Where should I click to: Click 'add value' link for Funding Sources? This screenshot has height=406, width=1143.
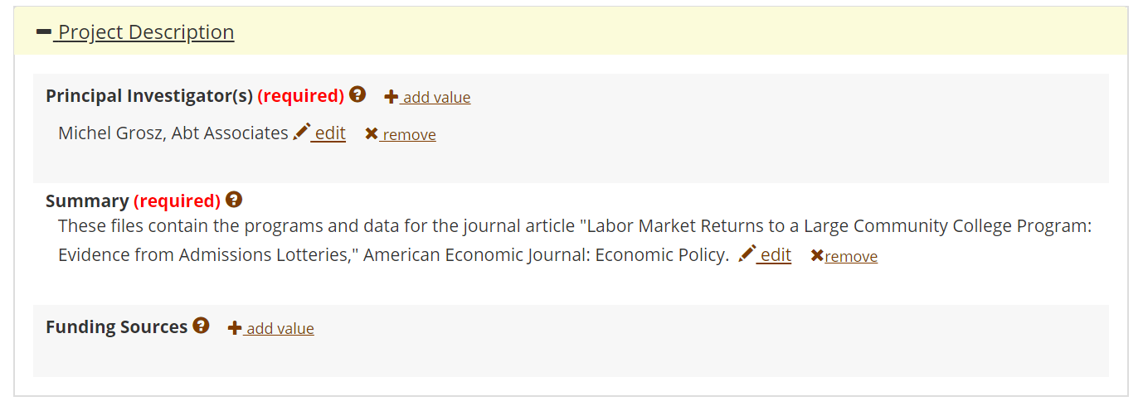(x=280, y=328)
